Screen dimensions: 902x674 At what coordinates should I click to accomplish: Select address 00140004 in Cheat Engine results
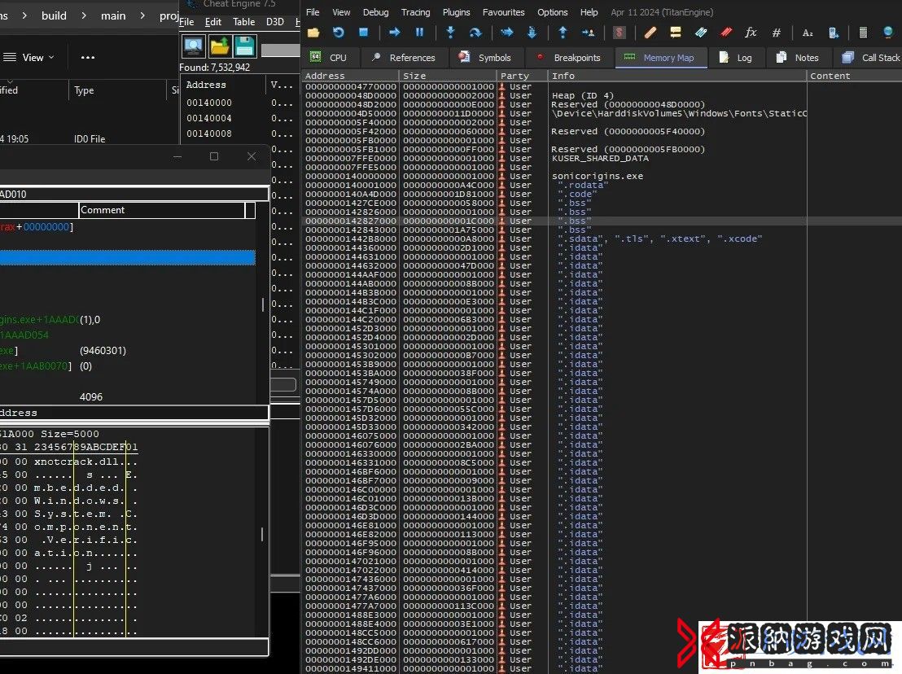pos(209,118)
